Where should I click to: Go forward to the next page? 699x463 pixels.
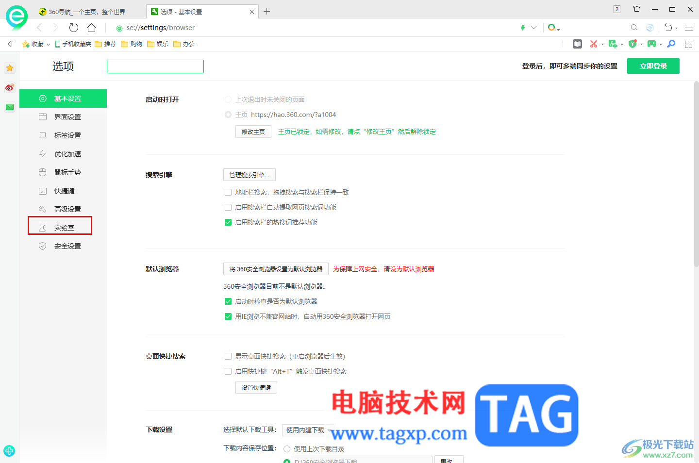click(56, 28)
